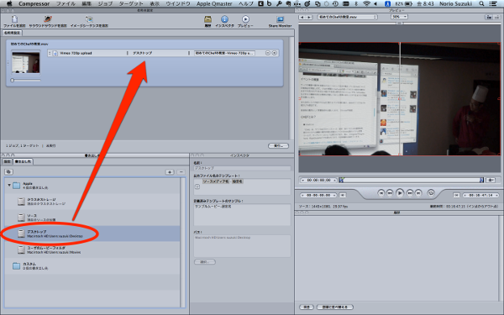Switch to the 書き出し先 tab
This screenshot has width=504, height=315.
point(23,161)
